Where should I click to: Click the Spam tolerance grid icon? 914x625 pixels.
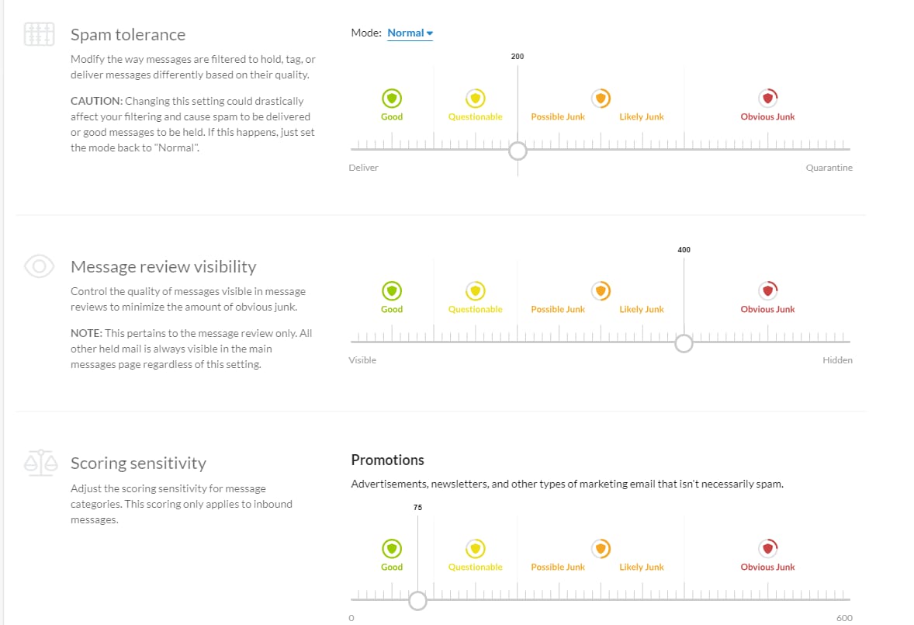(39, 34)
